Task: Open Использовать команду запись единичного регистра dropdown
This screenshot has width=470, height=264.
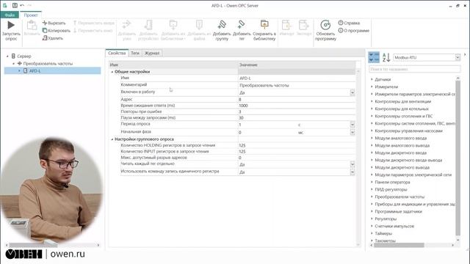Action: click(352, 172)
